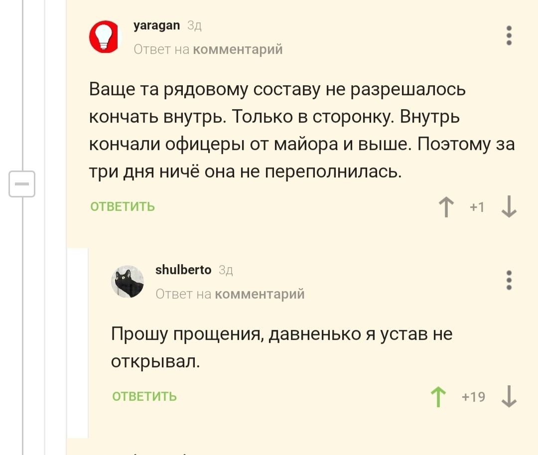This screenshot has width=538, height=455.
Task: Click the 3д timestamp next to yaragan
Action: 194,26
